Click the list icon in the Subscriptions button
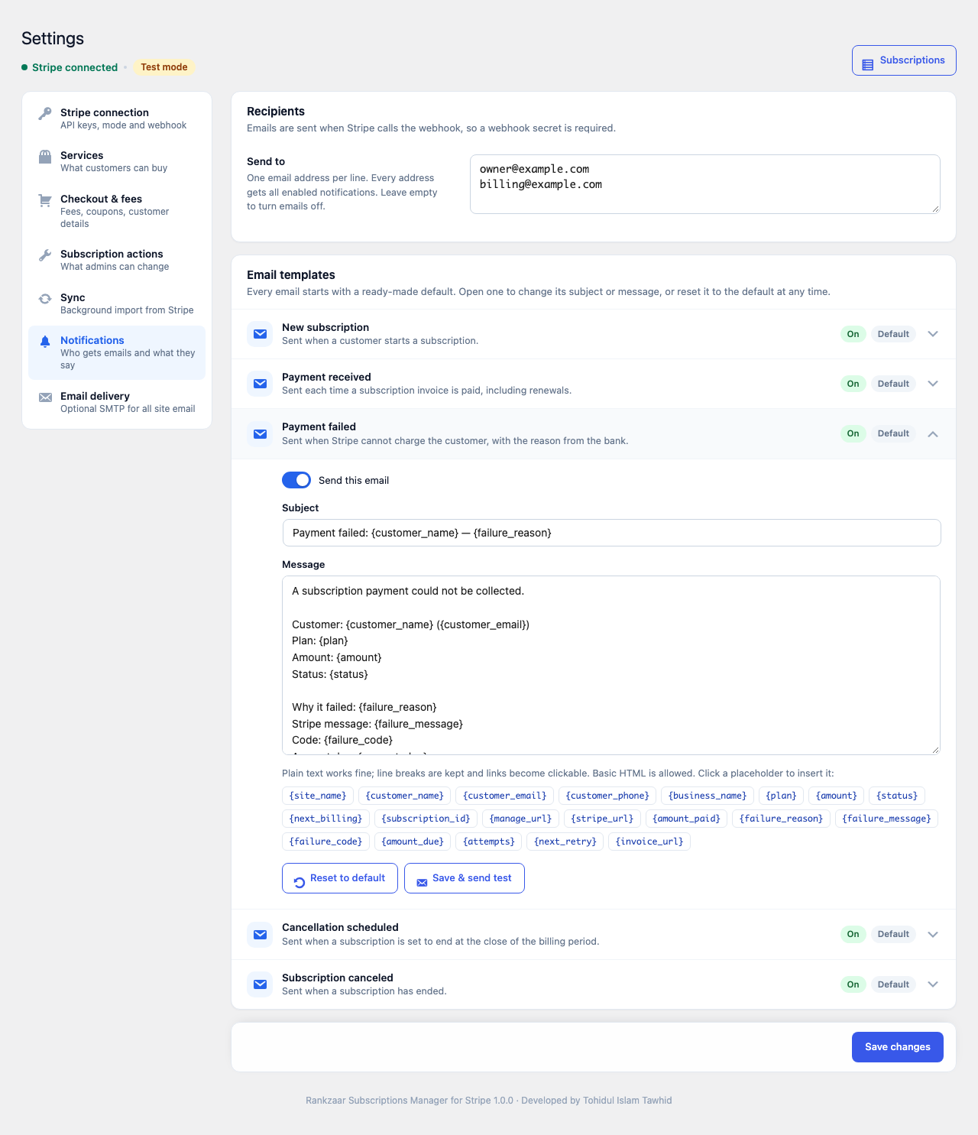Viewport: 978px width, 1135px height. (868, 65)
